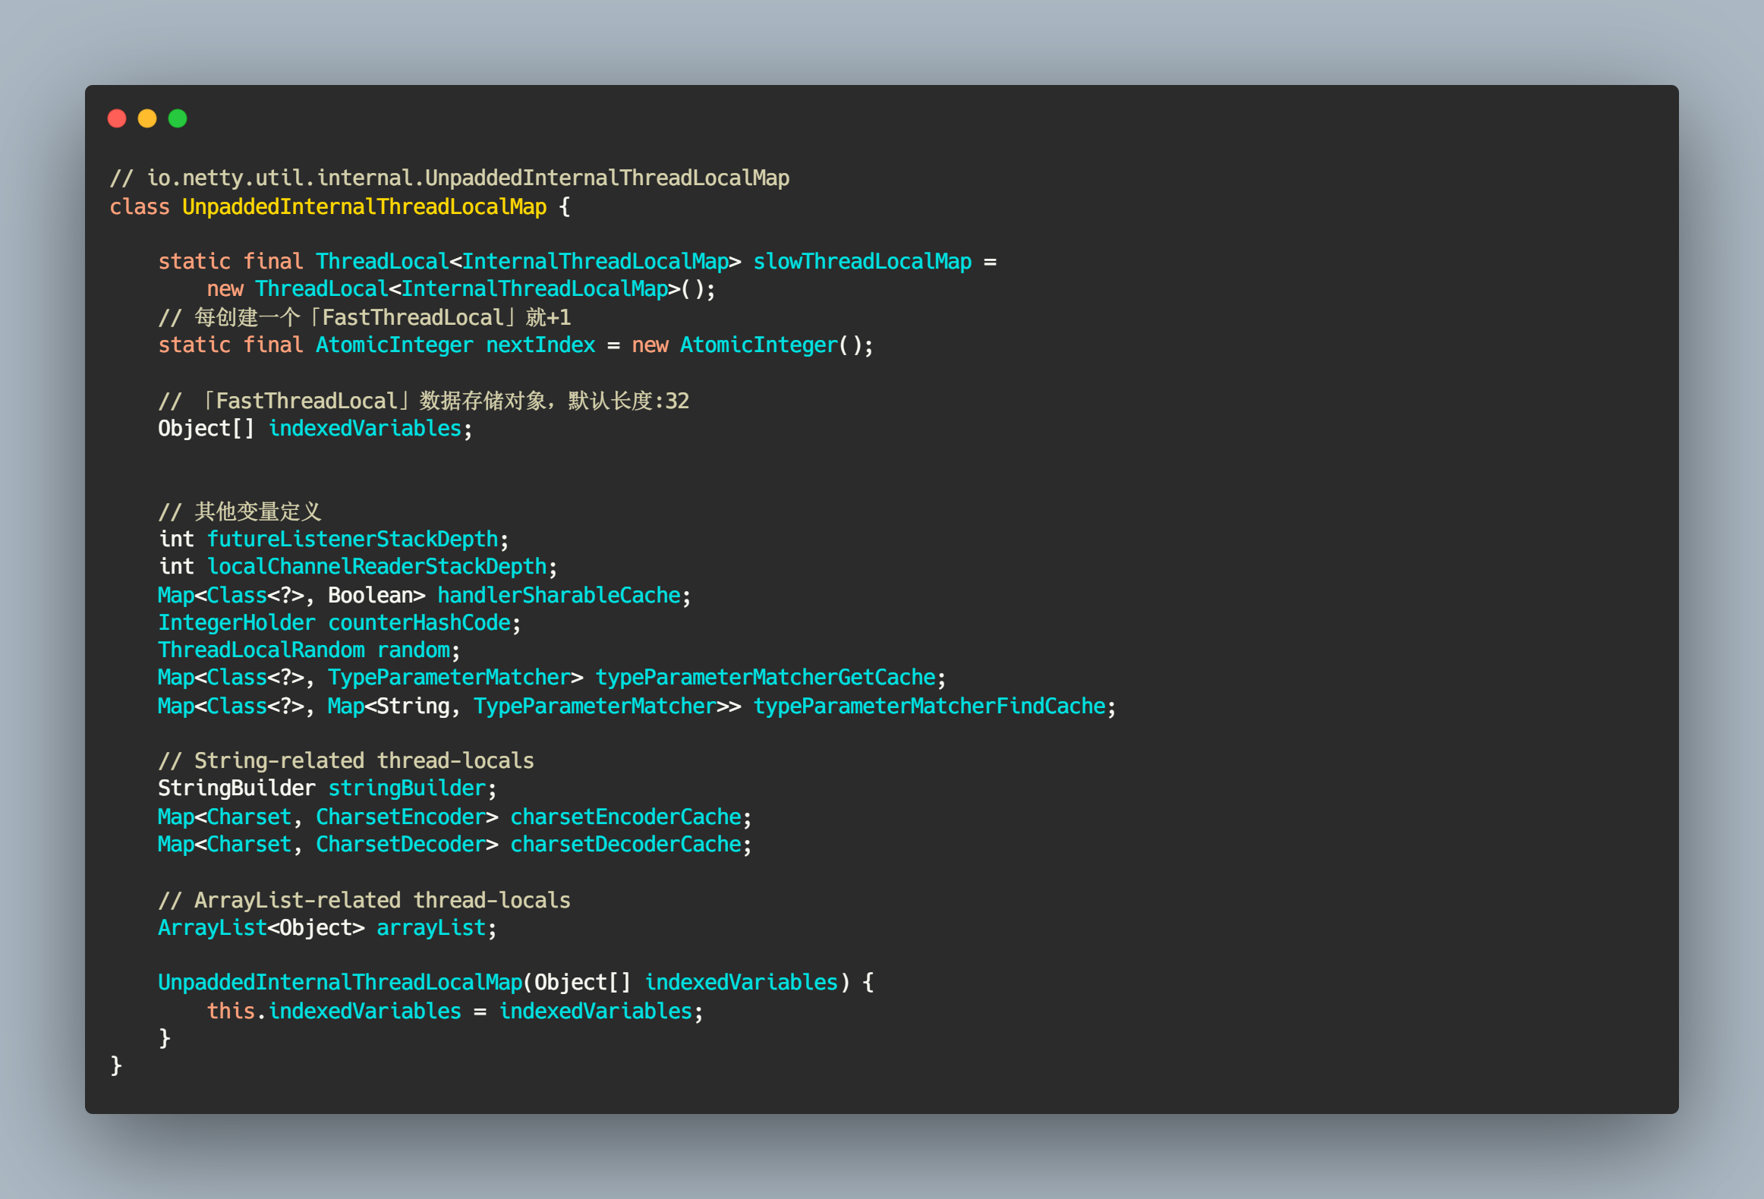Click the charsetEncoderCache field
The width and height of the screenshot is (1764, 1199).
(626, 817)
